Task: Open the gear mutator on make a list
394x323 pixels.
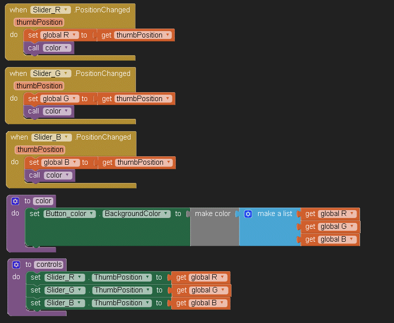Action: 248,214
